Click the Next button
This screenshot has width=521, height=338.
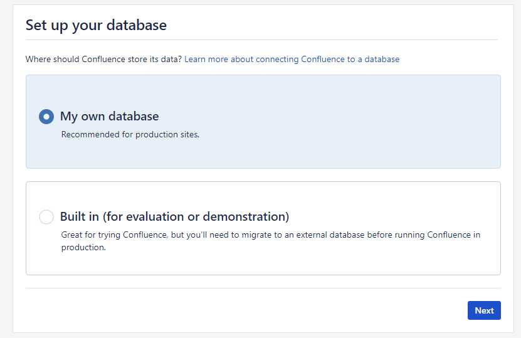484,310
